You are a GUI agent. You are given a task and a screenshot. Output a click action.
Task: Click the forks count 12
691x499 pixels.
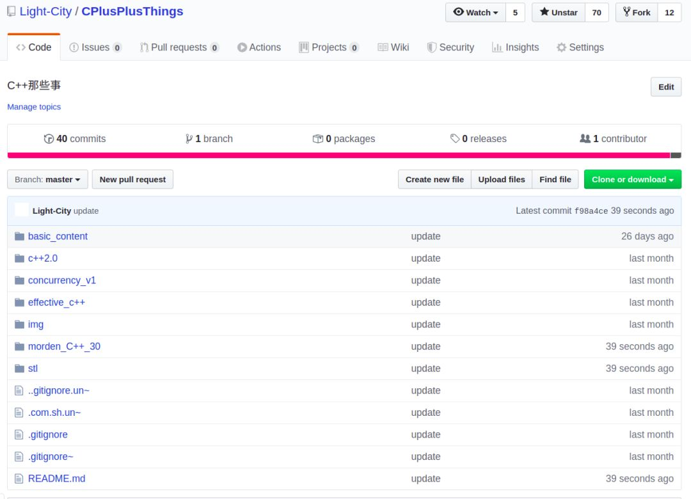point(669,12)
